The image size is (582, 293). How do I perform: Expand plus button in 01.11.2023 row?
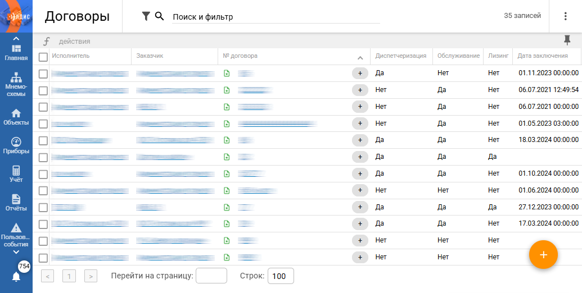(x=360, y=74)
